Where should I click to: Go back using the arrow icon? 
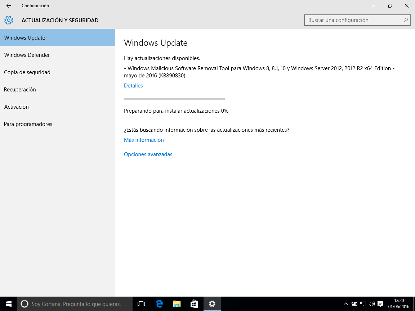pyautogui.click(x=9, y=5)
